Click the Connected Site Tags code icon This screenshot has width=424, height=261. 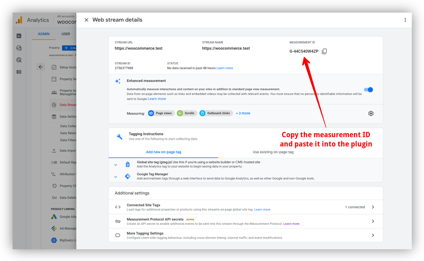(x=118, y=207)
